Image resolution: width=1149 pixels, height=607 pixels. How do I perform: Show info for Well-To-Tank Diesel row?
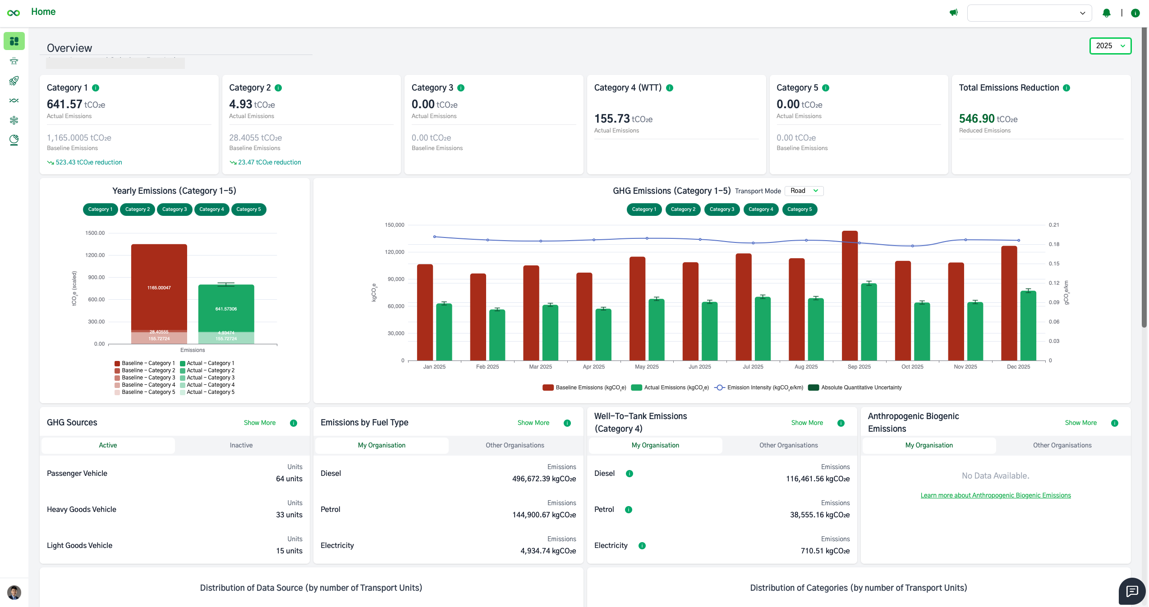pos(630,474)
